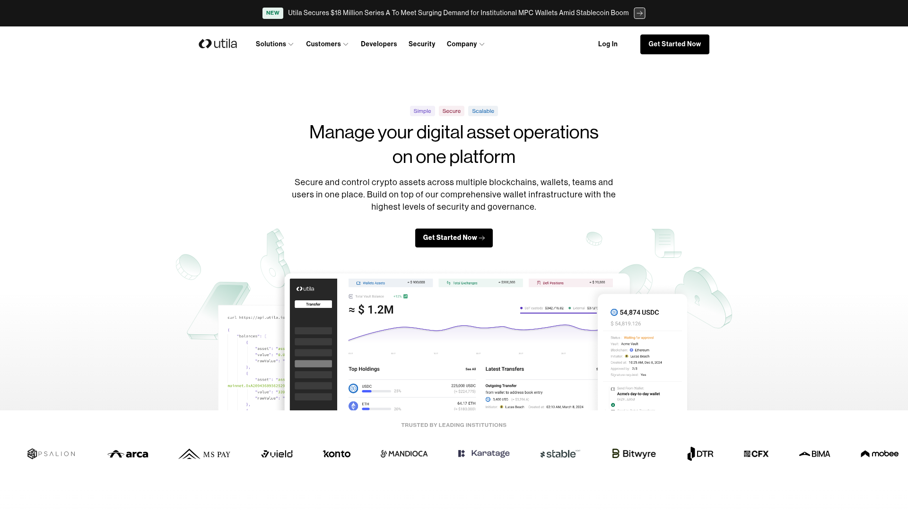Click the Bitwyre logo

pos(634,454)
